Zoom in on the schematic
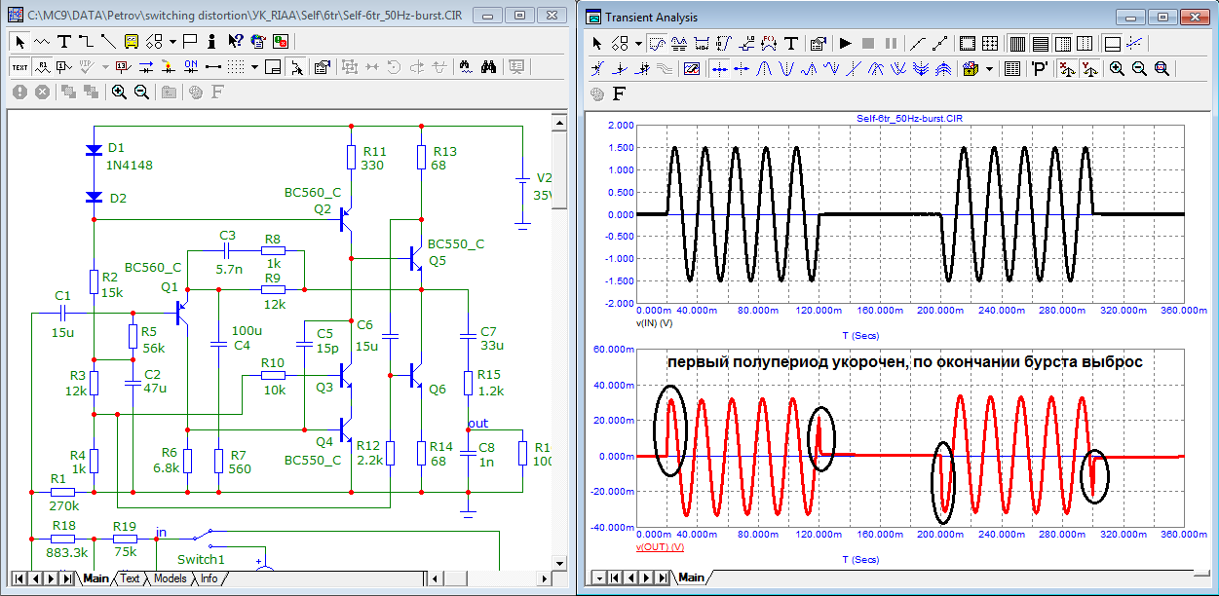 pyautogui.click(x=119, y=92)
